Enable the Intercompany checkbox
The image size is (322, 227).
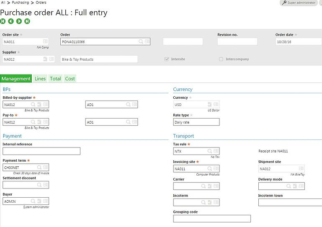221,59
